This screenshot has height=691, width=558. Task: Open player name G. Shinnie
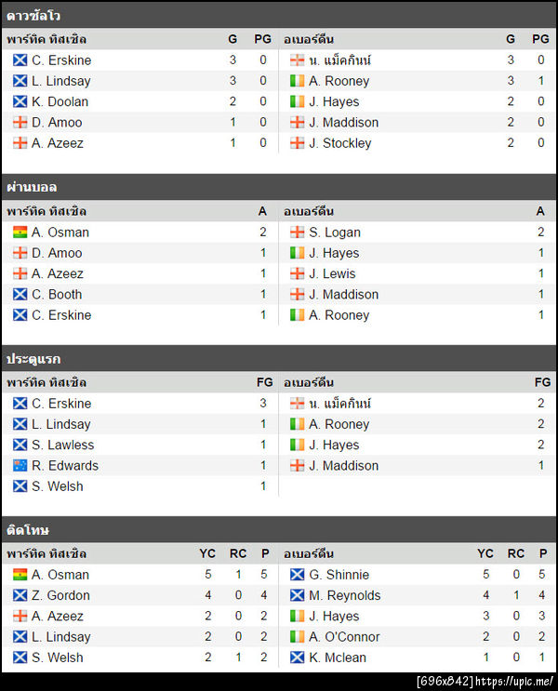coord(339,575)
